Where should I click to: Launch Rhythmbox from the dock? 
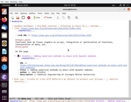click(x=4, y=43)
